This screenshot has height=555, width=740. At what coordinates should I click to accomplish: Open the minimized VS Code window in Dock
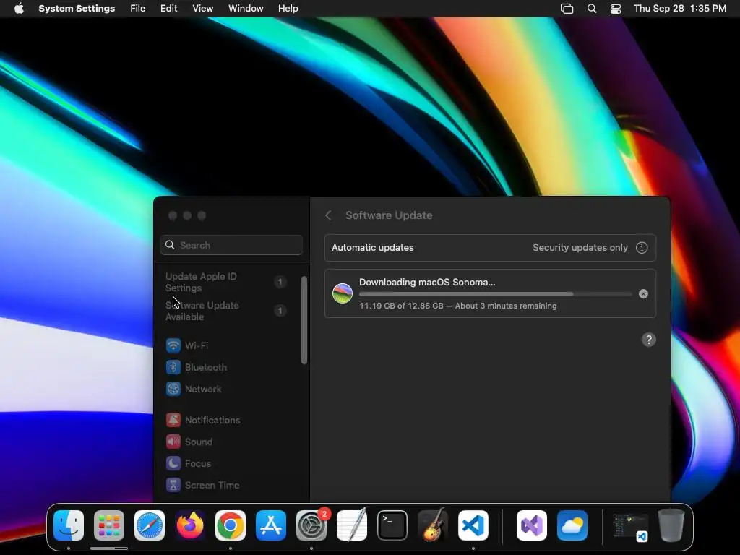pos(630,527)
